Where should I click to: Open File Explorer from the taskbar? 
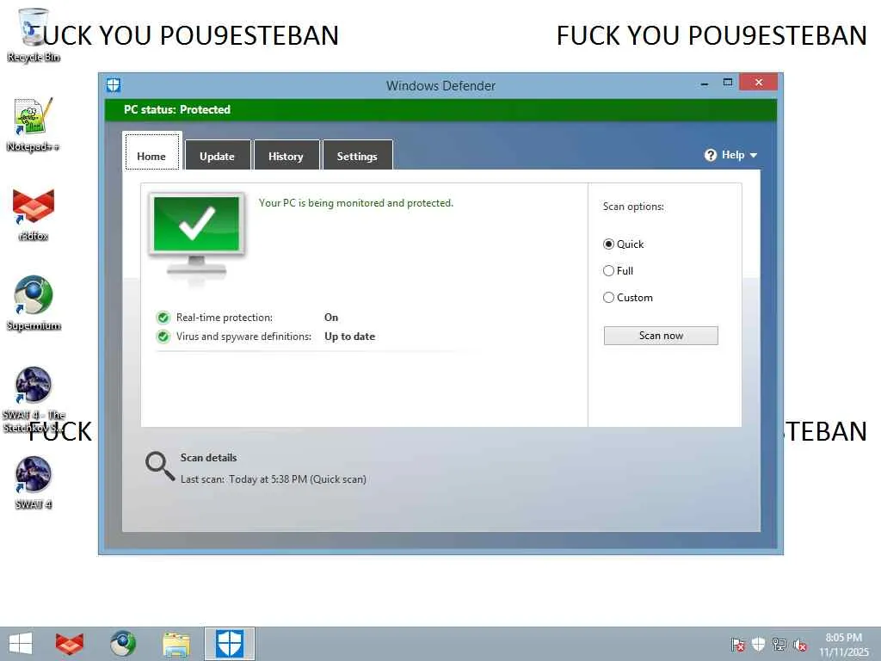[176, 644]
